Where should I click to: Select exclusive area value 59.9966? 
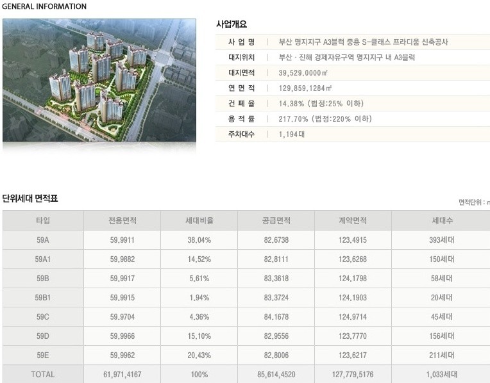[122, 336]
